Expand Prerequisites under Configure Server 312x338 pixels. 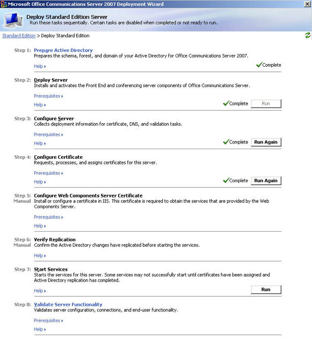(x=48, y=135)
